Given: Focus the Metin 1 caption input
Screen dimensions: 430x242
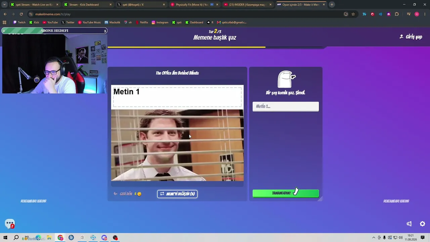Looking at the screenshot, I should [286, 106].
